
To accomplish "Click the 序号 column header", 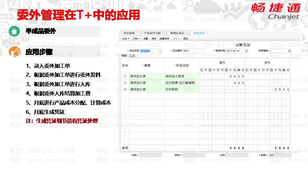I will pos(125,65).
